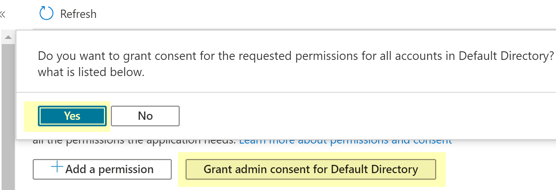Screen dimensions: 556x190
Task: Decline consent by pressing No
Action: click(145, 116)
